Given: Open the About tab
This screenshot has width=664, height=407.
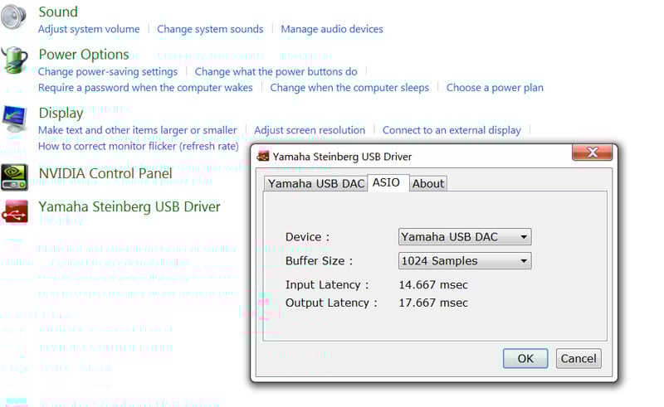Looking at the screenshot, I should [x=428, y=184].
